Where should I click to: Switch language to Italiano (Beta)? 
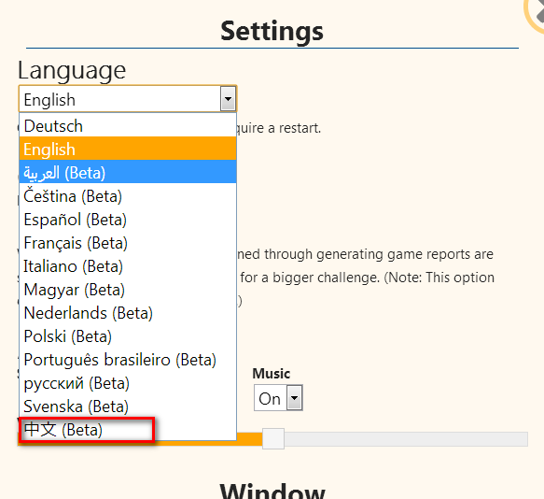128,265
